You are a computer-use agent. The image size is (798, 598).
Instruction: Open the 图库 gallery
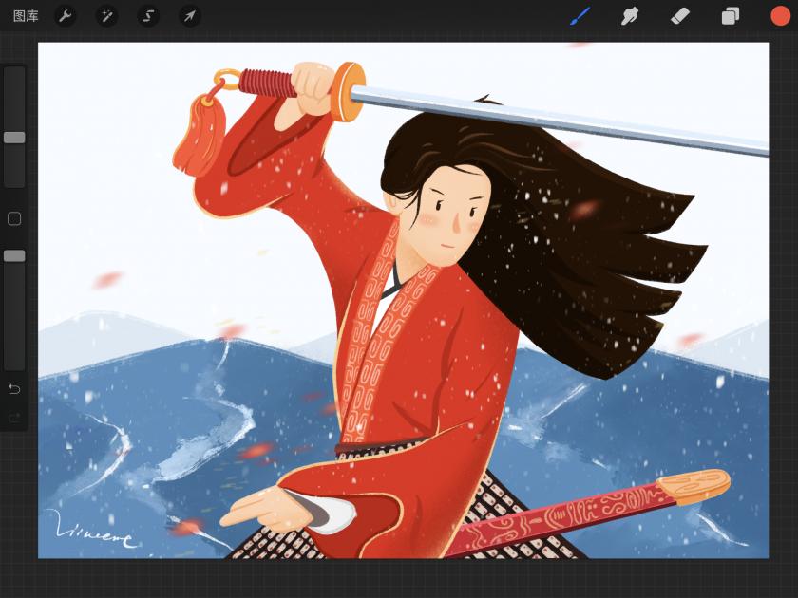[26, 16]
